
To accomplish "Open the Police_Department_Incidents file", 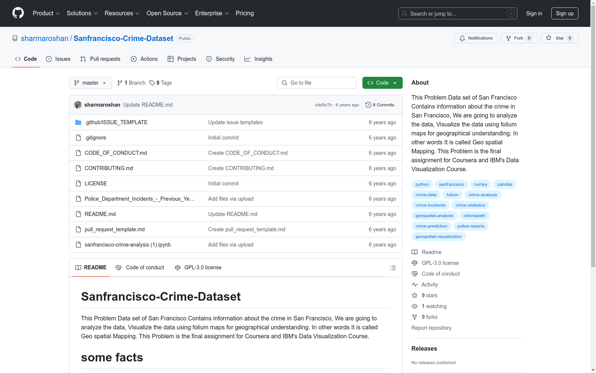I will (x=140, y=199).
